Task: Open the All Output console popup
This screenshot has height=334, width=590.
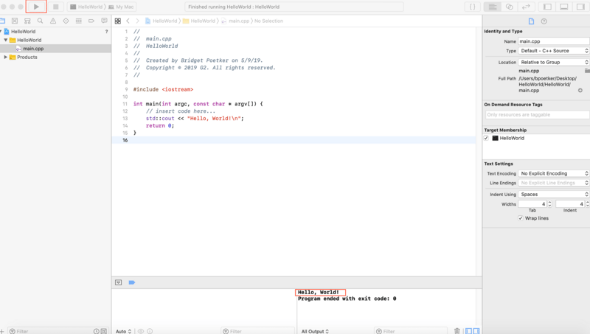Action: (x=315, y=331)
